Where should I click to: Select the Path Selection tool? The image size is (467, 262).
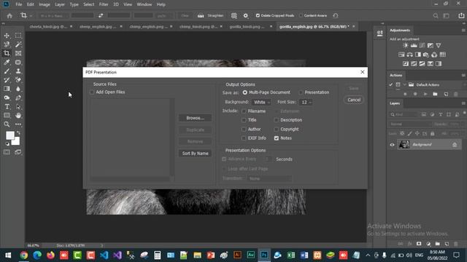[18, 107]
